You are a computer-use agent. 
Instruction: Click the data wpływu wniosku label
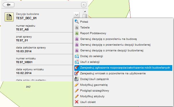point(30,69)
